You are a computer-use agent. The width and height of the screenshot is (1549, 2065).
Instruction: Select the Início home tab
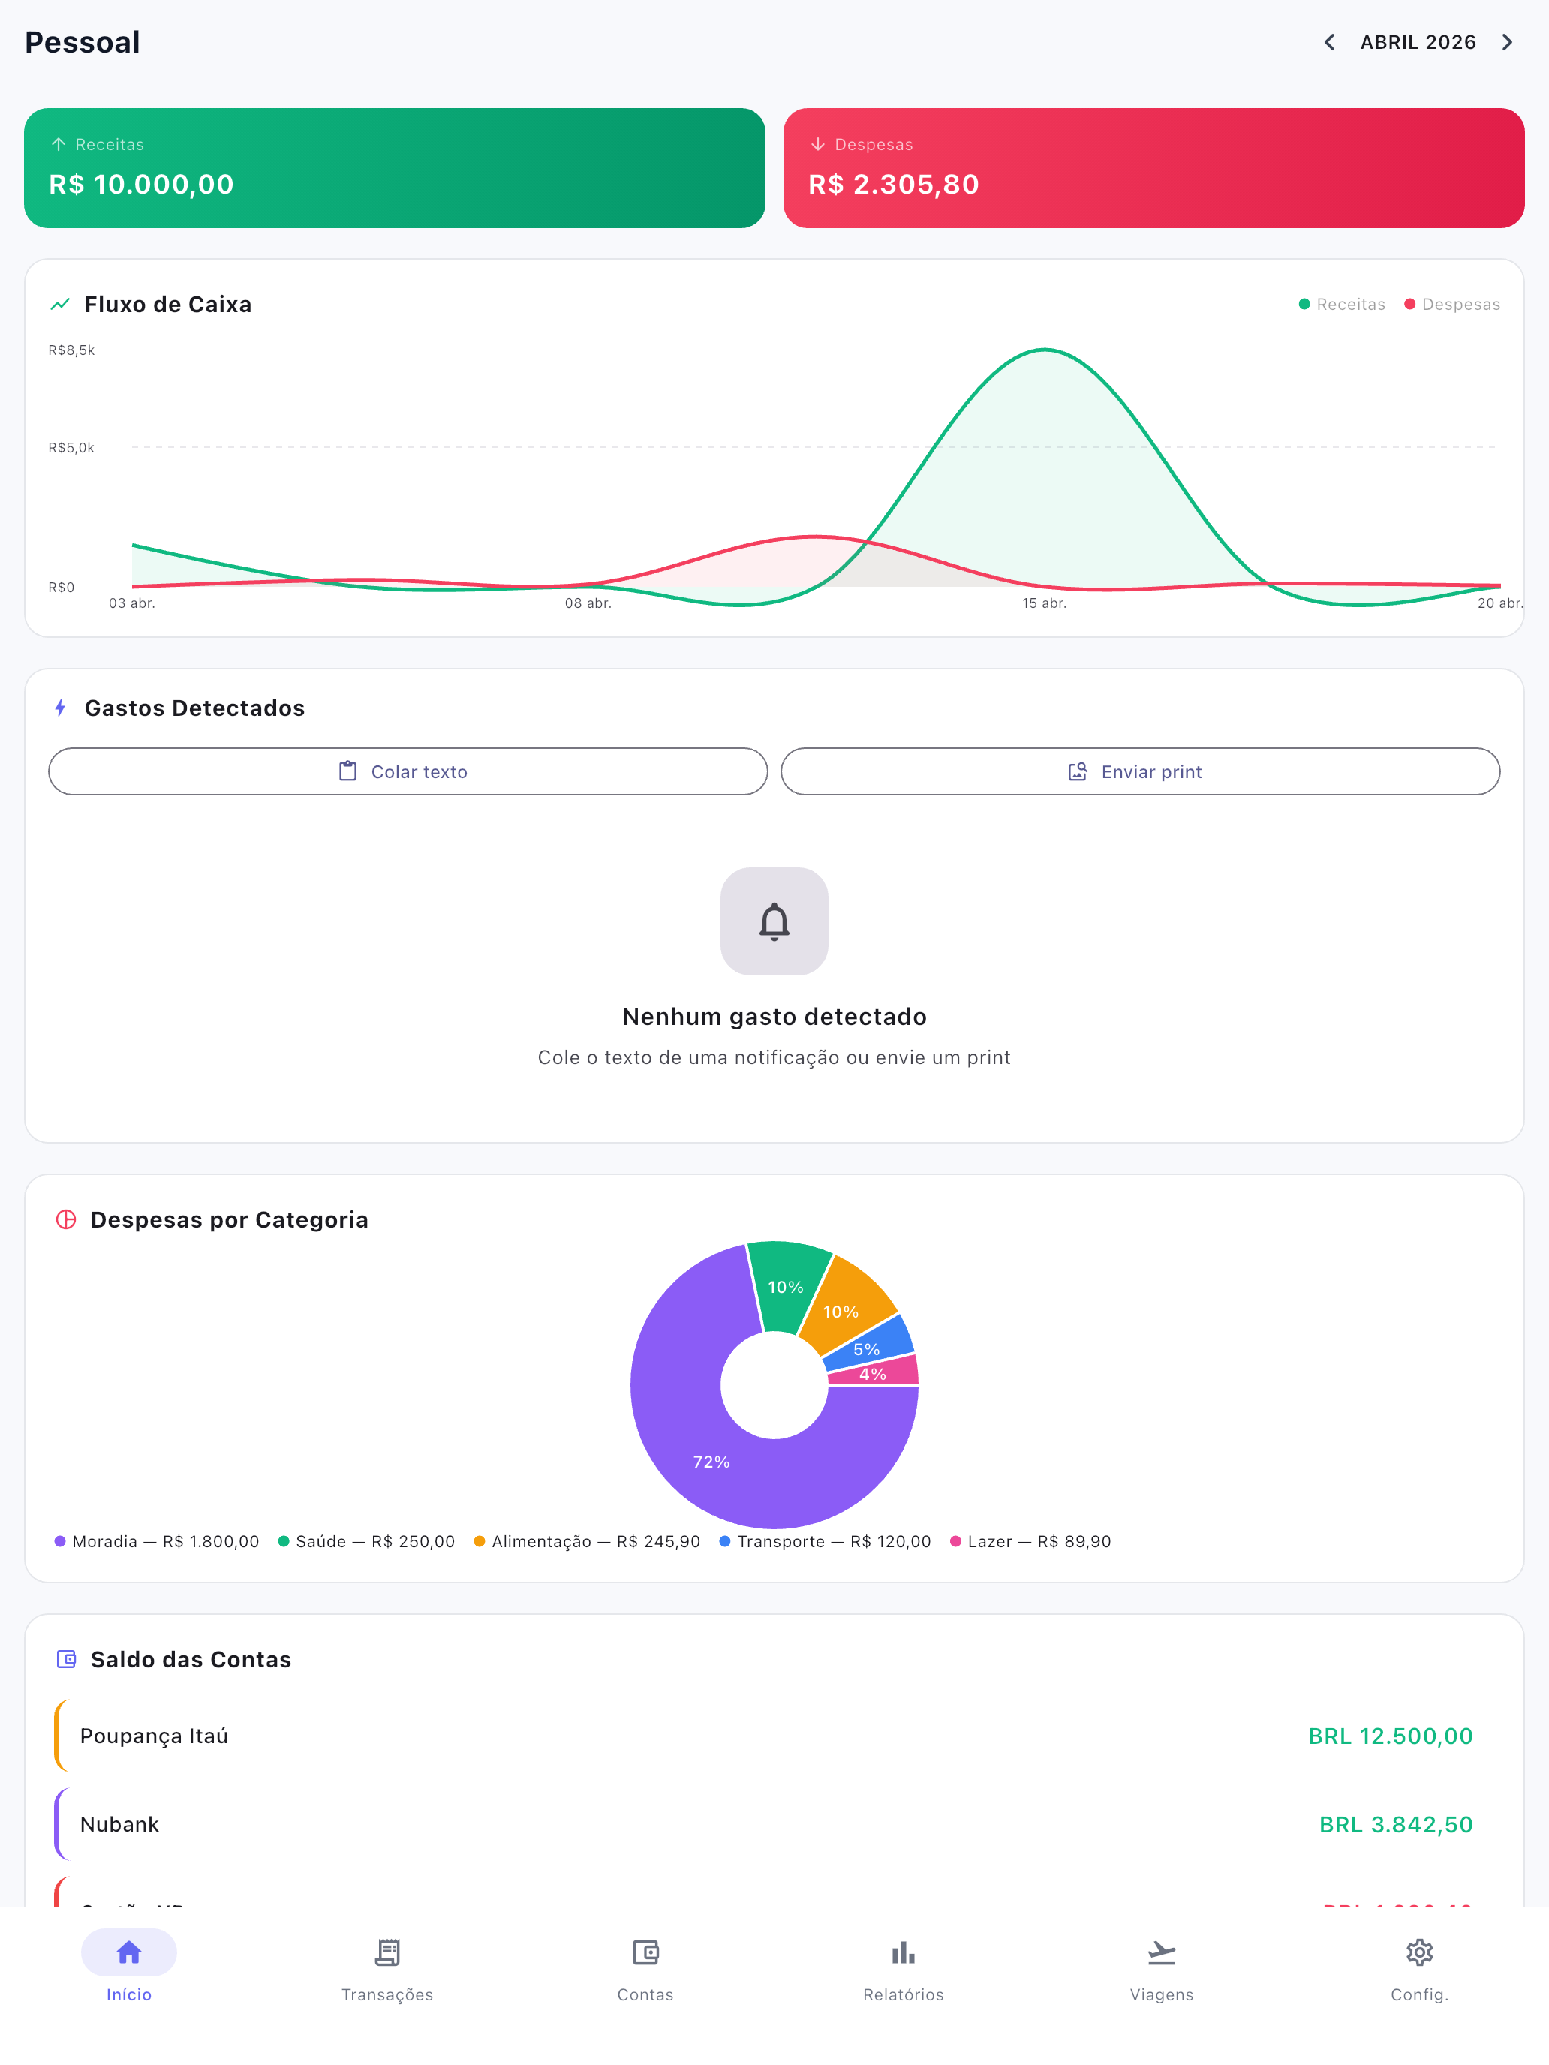[129, 1967]
